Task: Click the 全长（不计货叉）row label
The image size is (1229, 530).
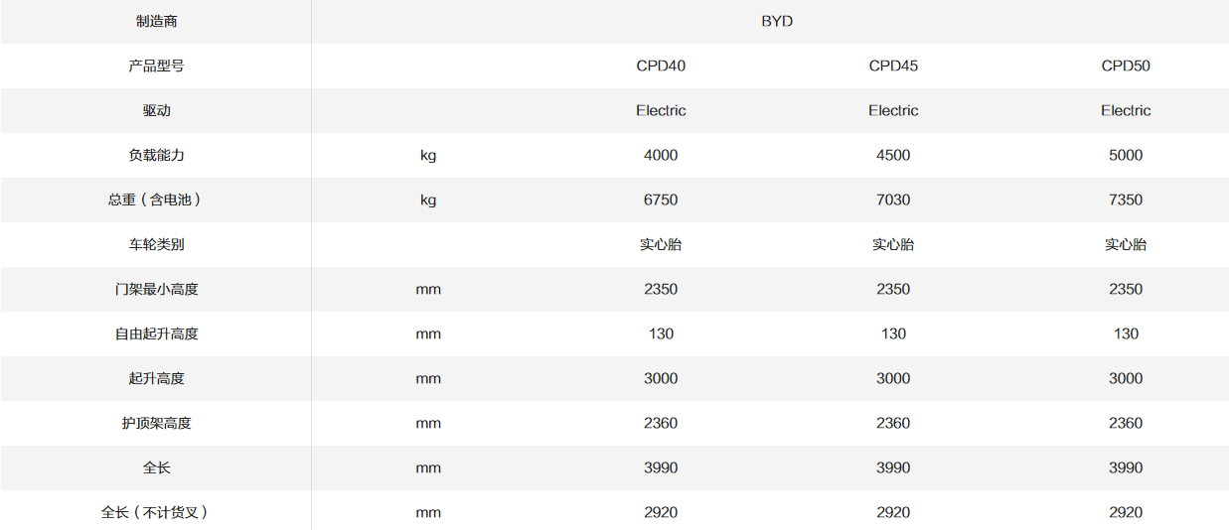Action: tap(156, 512)
